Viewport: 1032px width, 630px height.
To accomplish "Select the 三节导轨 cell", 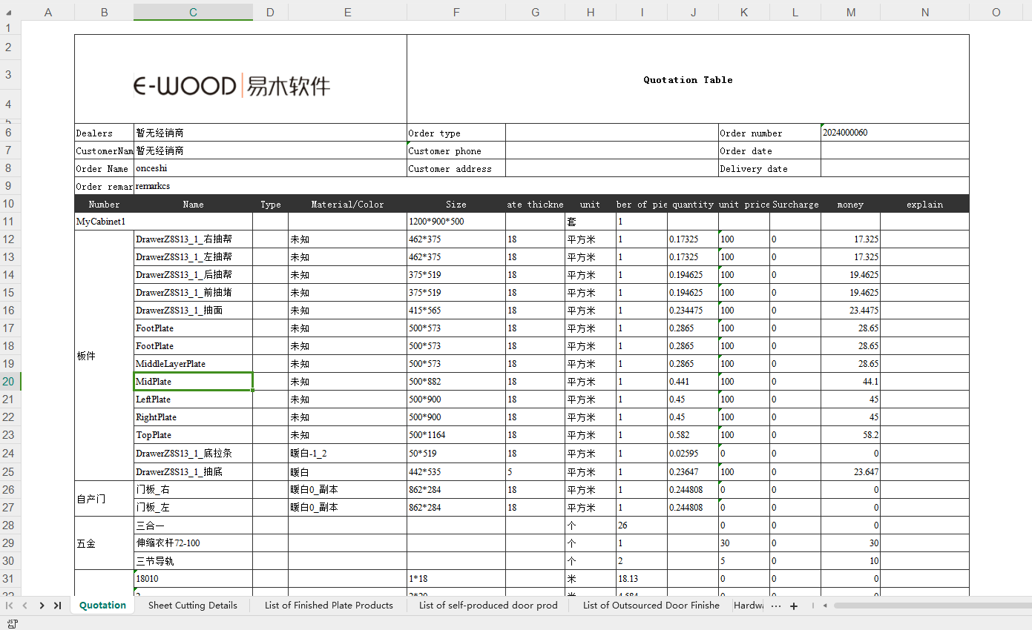I will point(193,561).
